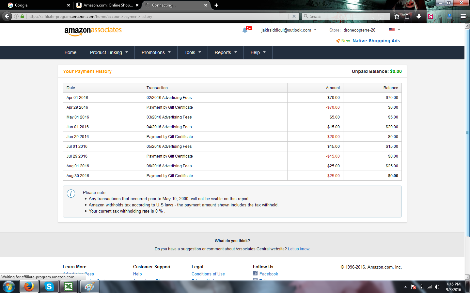This screenshot has height=293, width=470.
Task: Open a new browser tab
Action: point(216,5)
